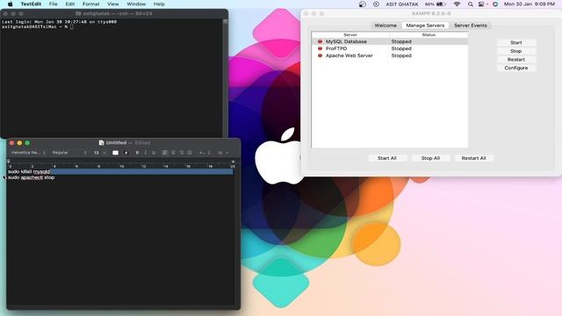
Task: Click the Stop button in XAMPP
Action: [515, 51]
